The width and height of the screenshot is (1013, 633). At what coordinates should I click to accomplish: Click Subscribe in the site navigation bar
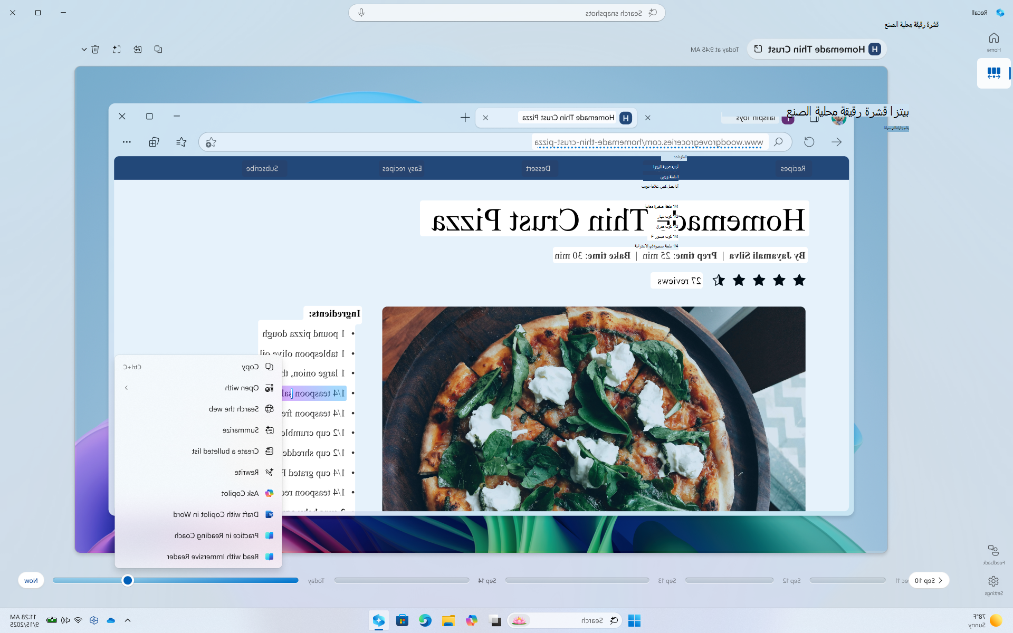coord(262,168)
